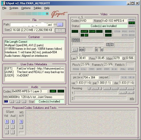Click the [ISFT] FairUse Wizard metadata row
The height and width of the screenshot is (140, 141).
[34, 68]
